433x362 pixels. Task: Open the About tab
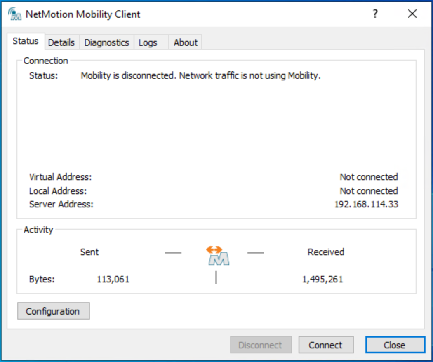[x=185, y=42]
